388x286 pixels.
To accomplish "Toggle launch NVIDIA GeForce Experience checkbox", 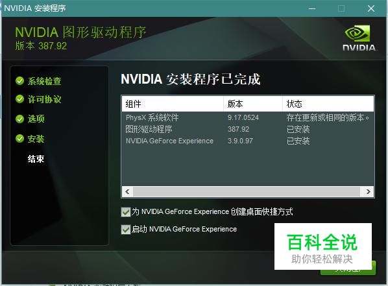I will tap(126, 230).
